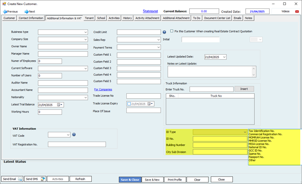Click the Insert truck button

(244, 89)
